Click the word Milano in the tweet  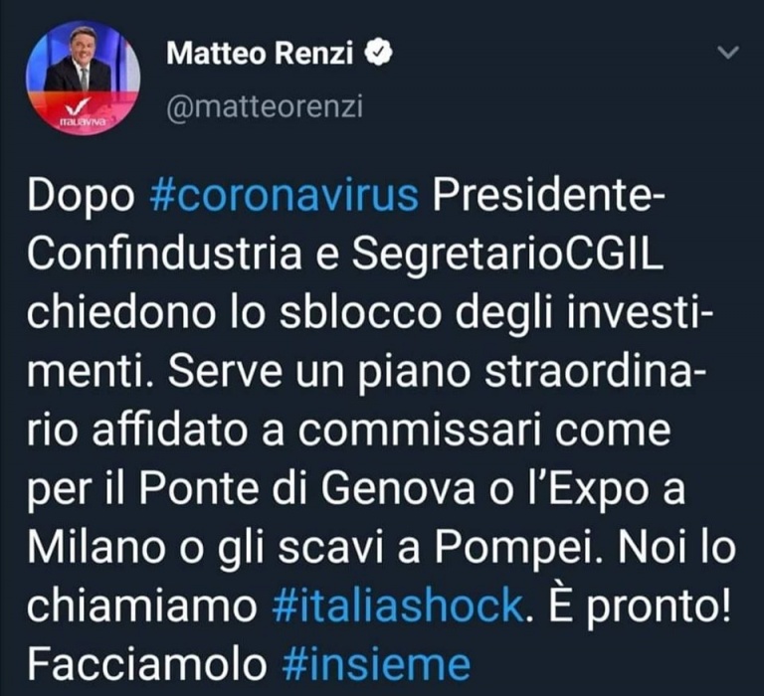95,547
